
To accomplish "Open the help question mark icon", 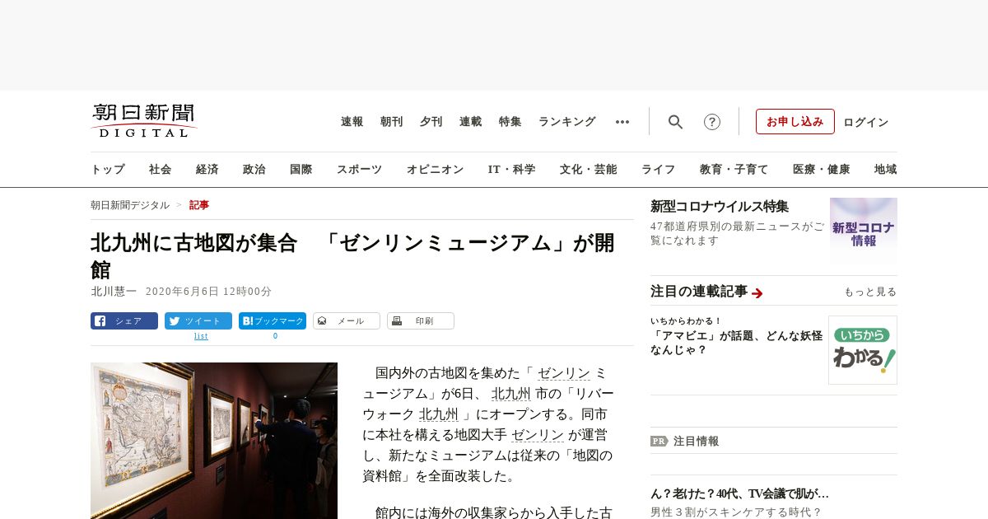I will tap(712, 122).
